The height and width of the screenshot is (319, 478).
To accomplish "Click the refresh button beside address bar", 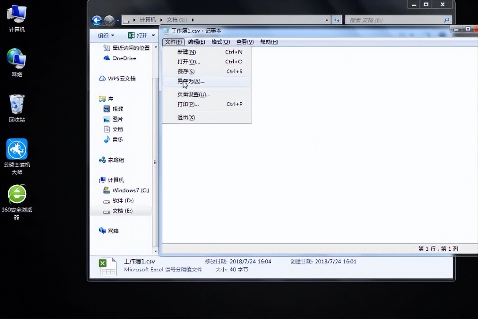I will pyautogui.click(x=337, y=20).
